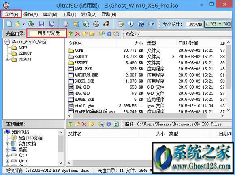Click the Up arrow in local directory toolbar
The height and width of the screenshot is (175, 235).
(x=70, y=124)
